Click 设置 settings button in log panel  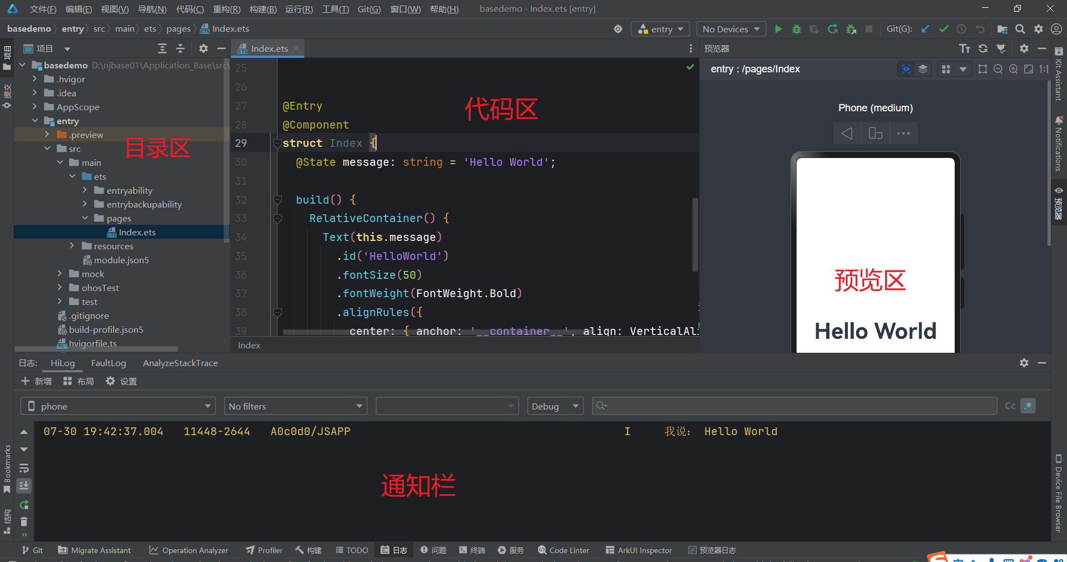pyautogui.click(x=121, y=381)
